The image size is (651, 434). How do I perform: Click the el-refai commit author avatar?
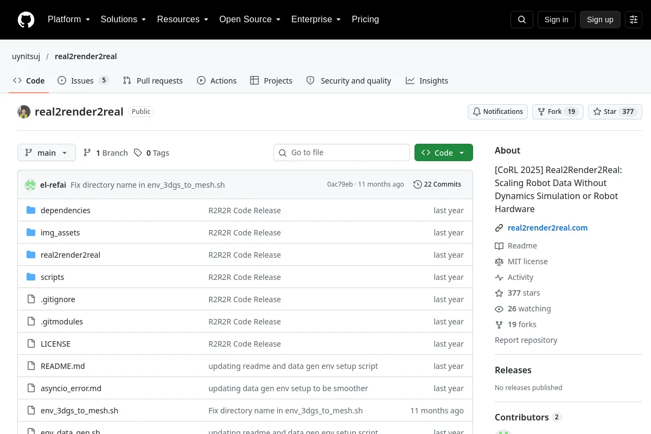pos(30,184)
